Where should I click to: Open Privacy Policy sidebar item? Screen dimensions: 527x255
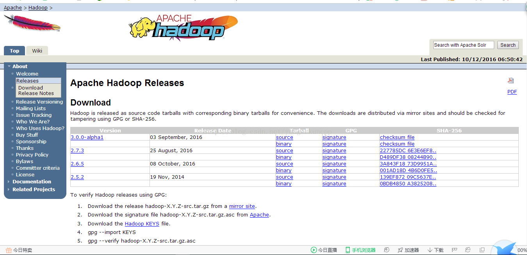(32, 155)
